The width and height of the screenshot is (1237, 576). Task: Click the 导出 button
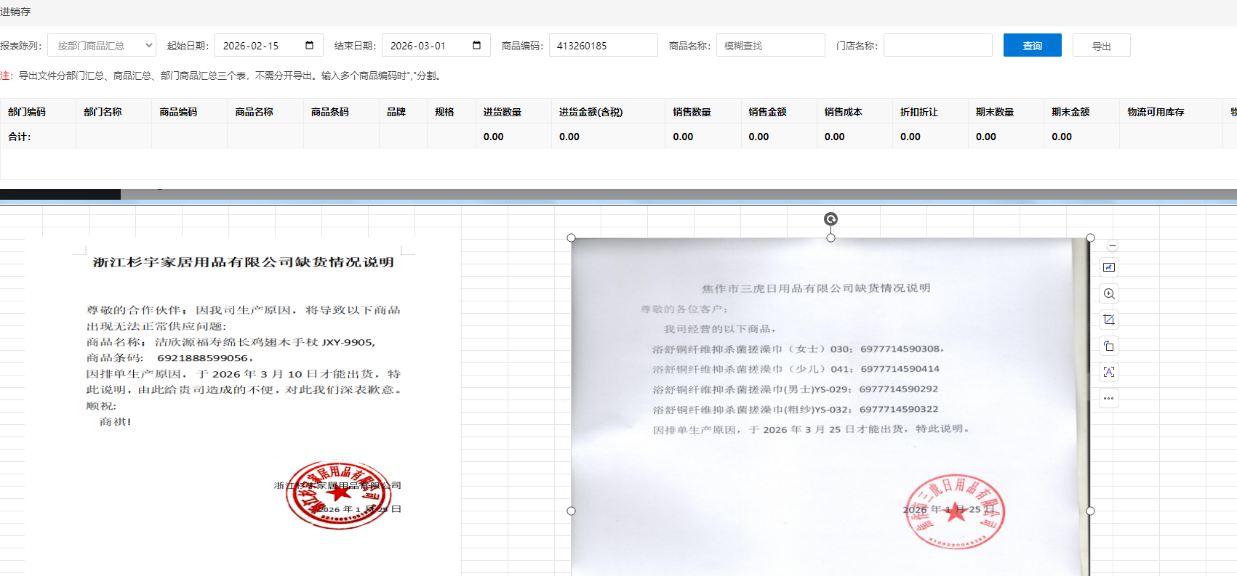[1101, 45]
